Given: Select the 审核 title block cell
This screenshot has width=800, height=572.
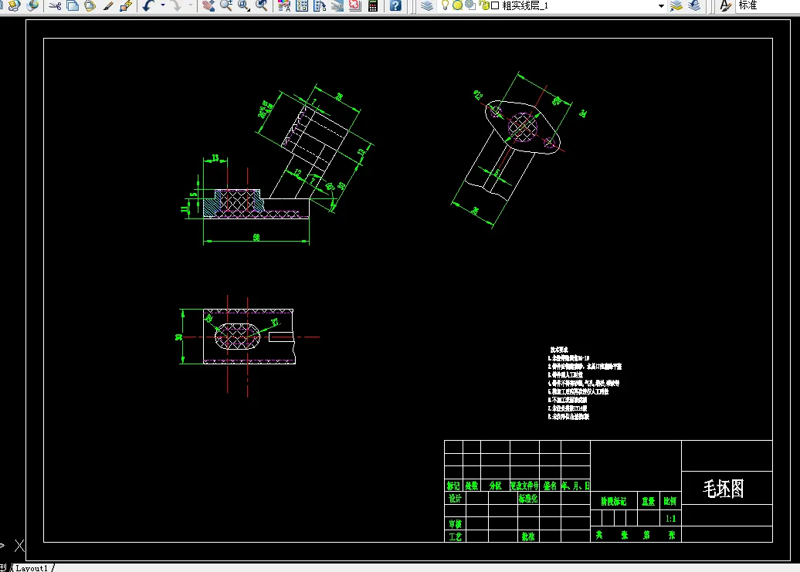Looking at the screenshot, I should tap(455, 523).
